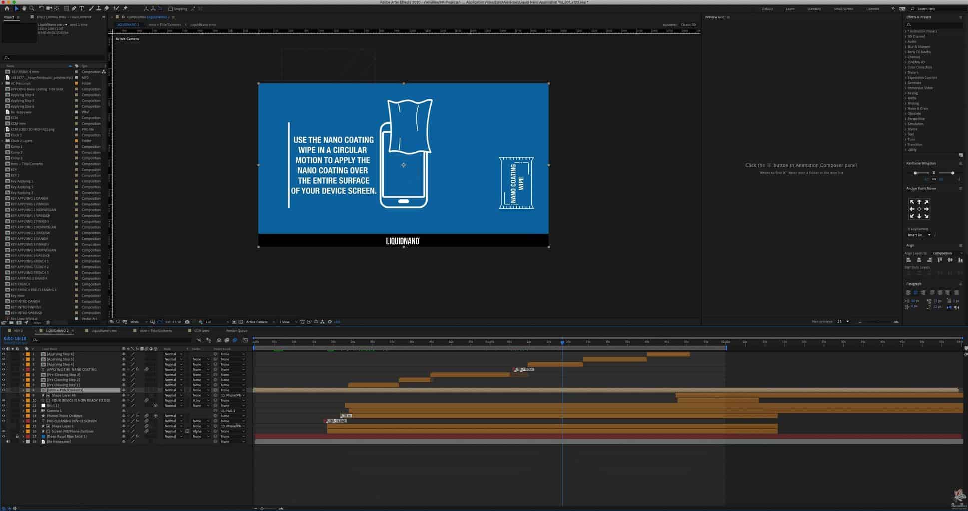Activate the Puppet Pin tool
968x511 pixels.
[125, 8]
